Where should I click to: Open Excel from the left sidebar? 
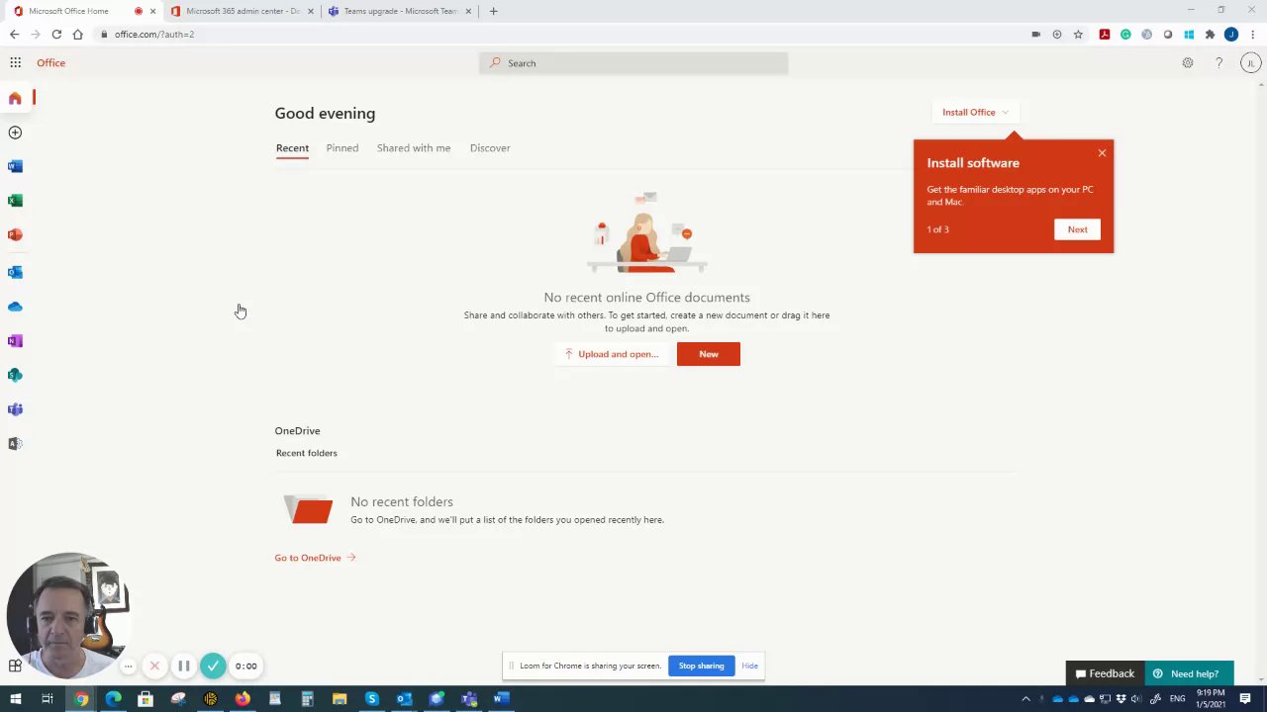[15, 201]
